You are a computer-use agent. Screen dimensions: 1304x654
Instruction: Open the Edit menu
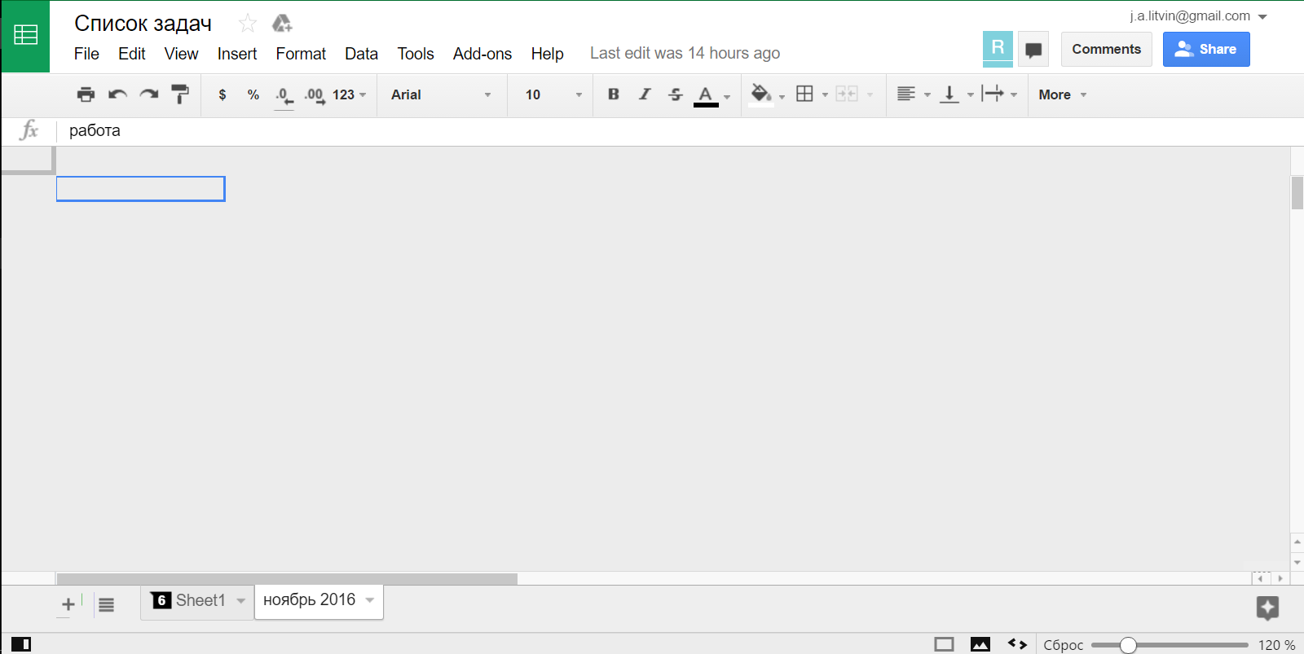point(131,54)
